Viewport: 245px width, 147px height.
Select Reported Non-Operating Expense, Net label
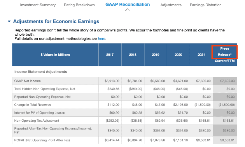(x=42, y=97)
